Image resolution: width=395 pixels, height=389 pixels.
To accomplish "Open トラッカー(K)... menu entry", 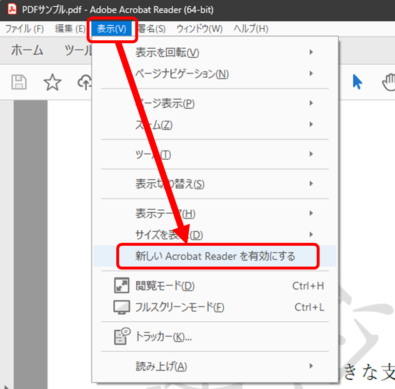I will click(x=215, y=337).
